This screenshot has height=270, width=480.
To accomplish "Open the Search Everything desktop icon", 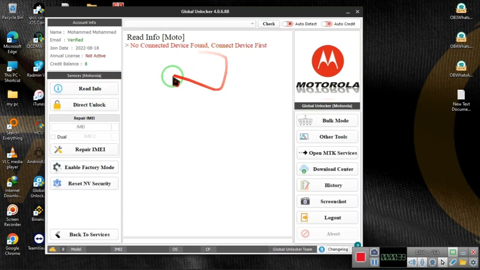I will pyautogui.click(x=12, y=129).
